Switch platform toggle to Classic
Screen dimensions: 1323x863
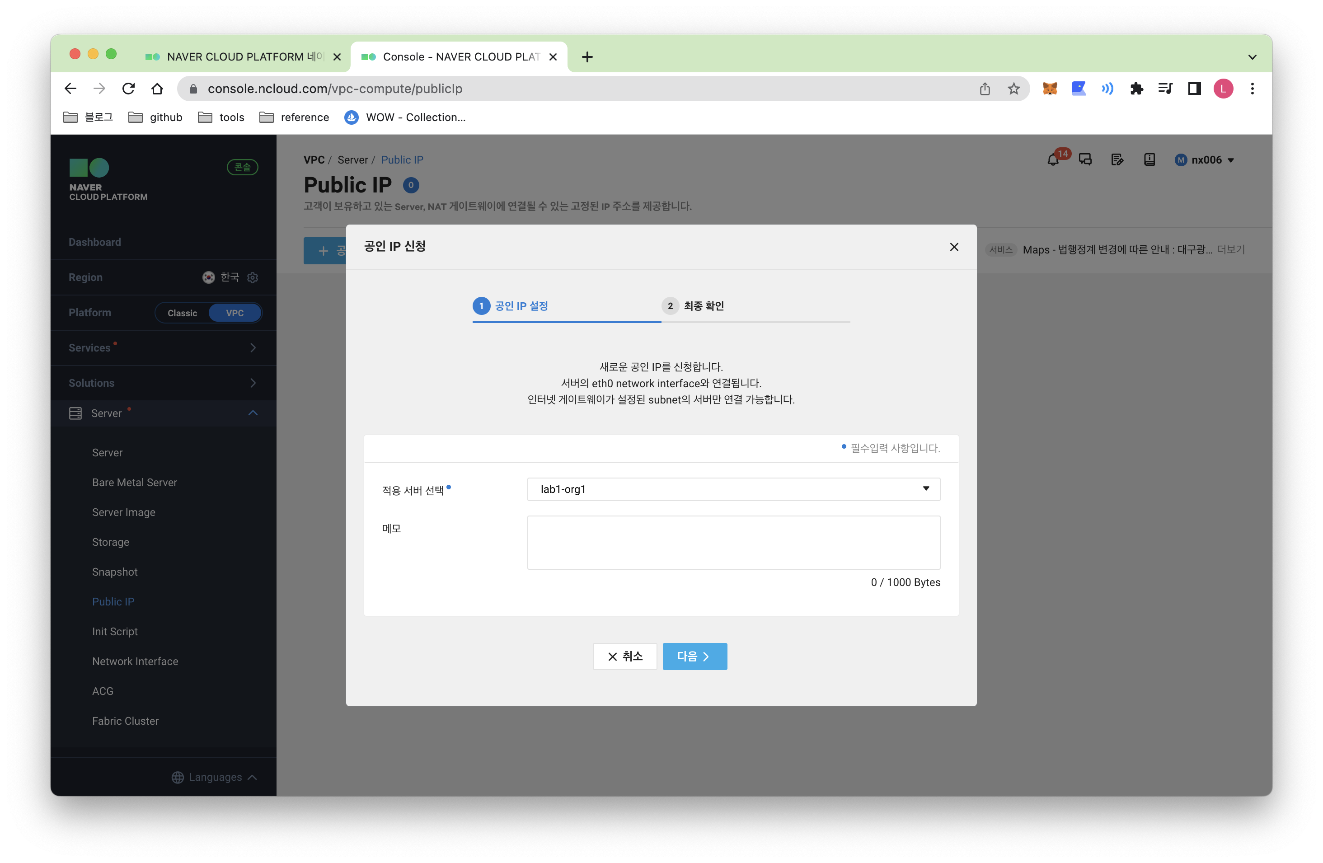(183, 313)
